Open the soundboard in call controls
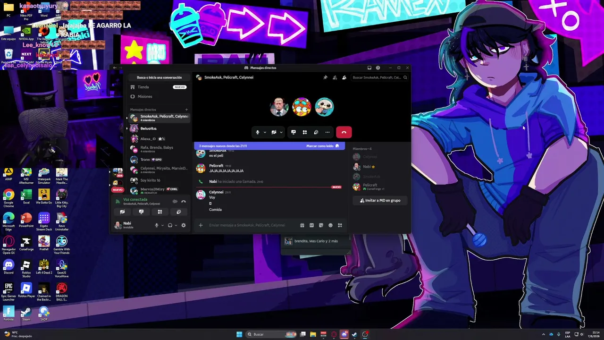604x340 pixels. click(316, 132)
